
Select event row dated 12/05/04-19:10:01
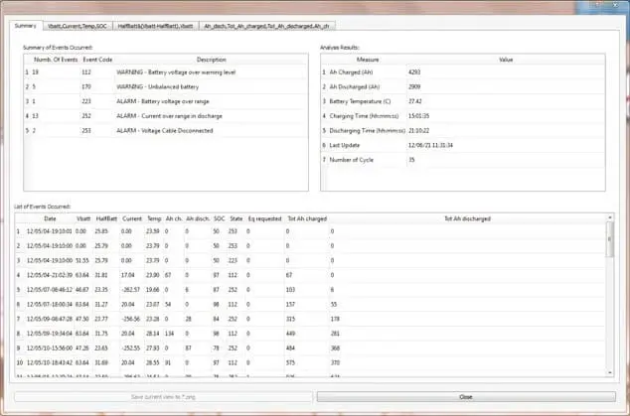310,231
